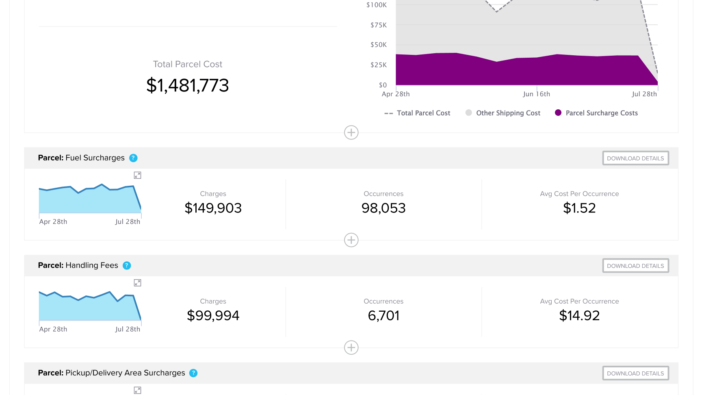Open help tooltip for Handling Fees
702x395 pixels.
[x=127, y=266]
